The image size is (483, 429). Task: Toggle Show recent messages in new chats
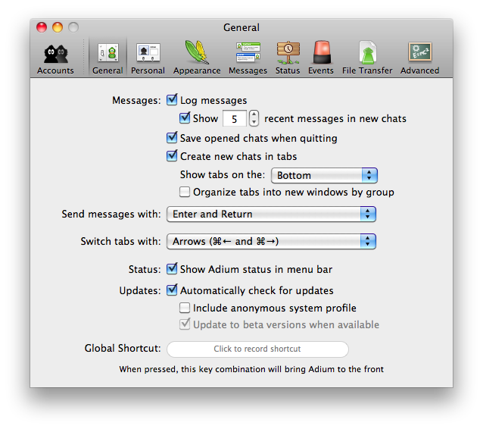(185, 118)
